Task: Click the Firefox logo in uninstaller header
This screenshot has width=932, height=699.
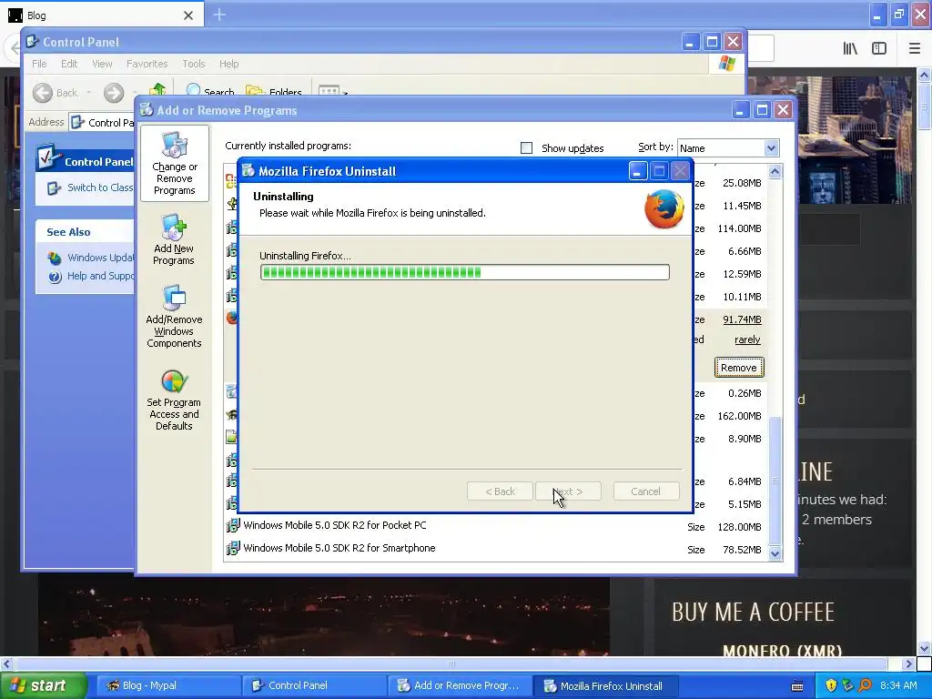Action: click(x=664, y=208)
